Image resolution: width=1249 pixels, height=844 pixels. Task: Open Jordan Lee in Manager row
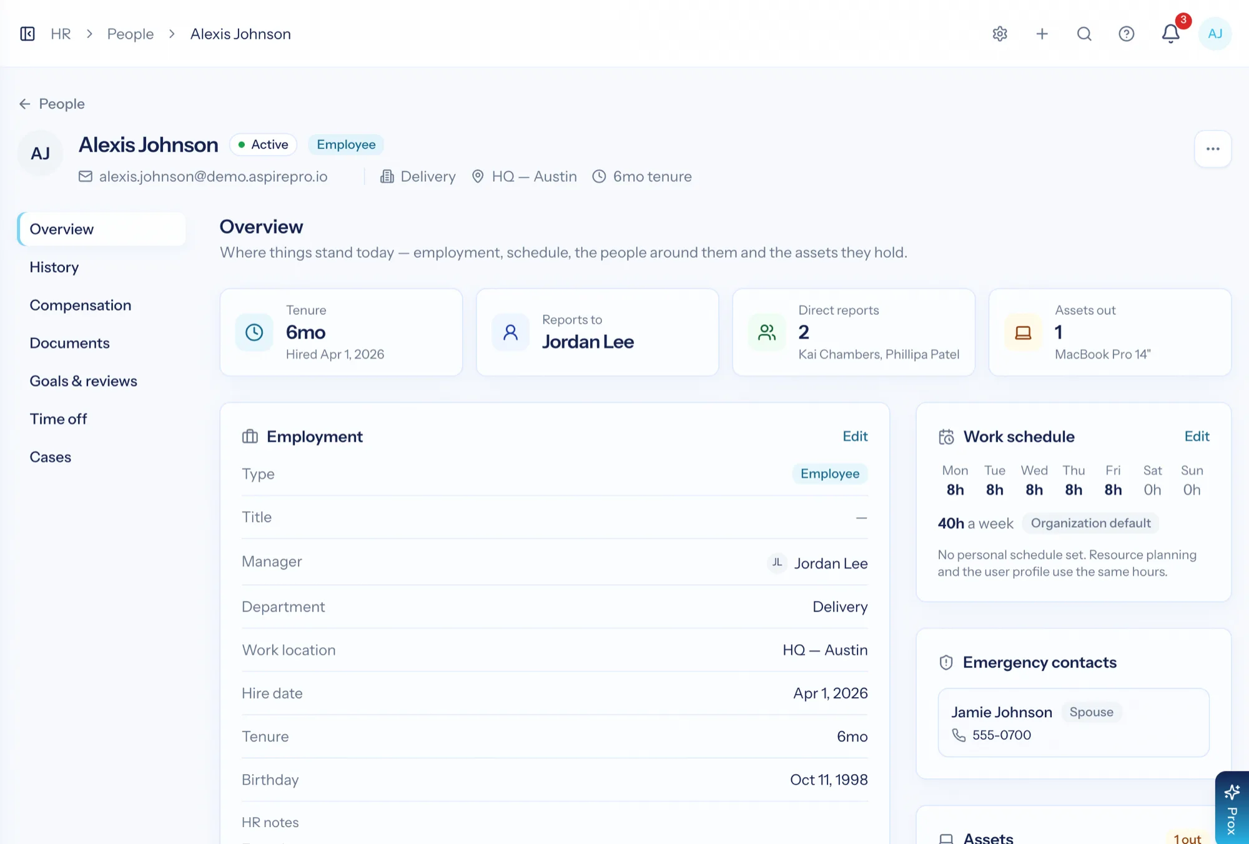[x=817, y=563]
